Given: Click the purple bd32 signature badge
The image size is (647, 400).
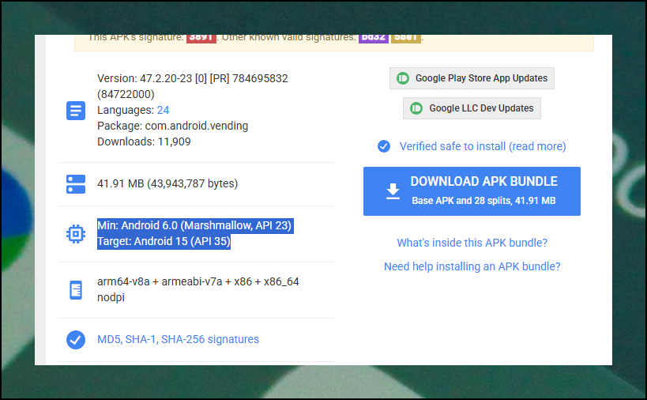Looking at the screenshot, I should [x=374, y=38].
